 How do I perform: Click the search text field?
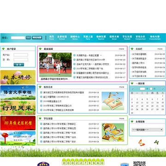coord(18,38)
